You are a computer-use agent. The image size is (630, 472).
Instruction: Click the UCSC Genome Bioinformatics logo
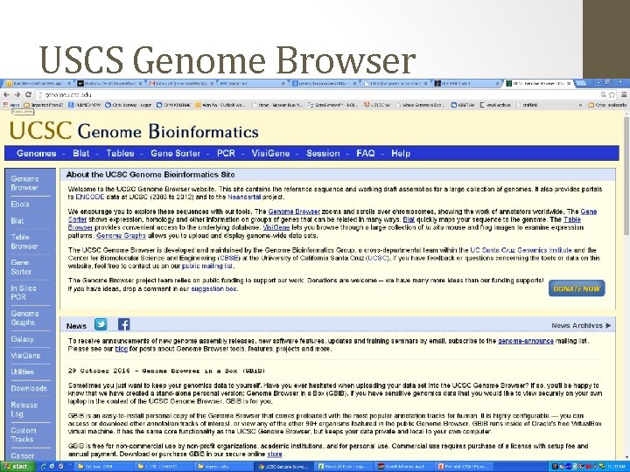pos(134,131)
